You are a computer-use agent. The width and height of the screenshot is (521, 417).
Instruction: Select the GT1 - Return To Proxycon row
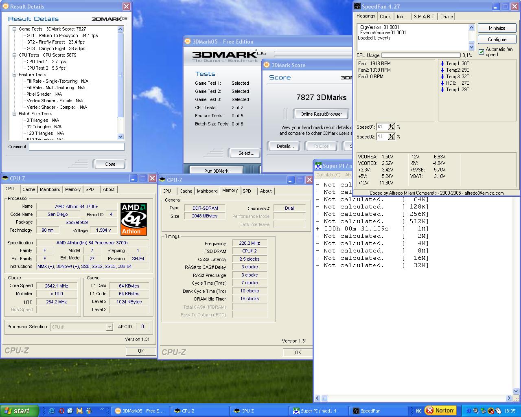[x=62, y=35]
